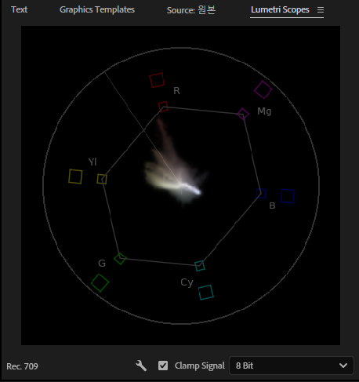Click the outer cyan target box
The height and width of the screenshot is (382, 359).
(206, 293)
